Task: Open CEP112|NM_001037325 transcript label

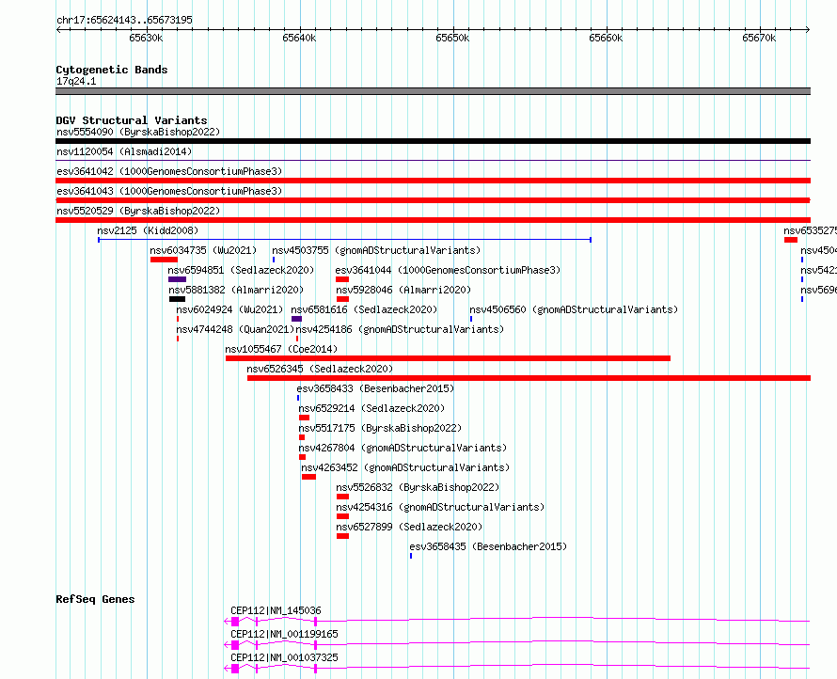Action: tap(285, 657)
